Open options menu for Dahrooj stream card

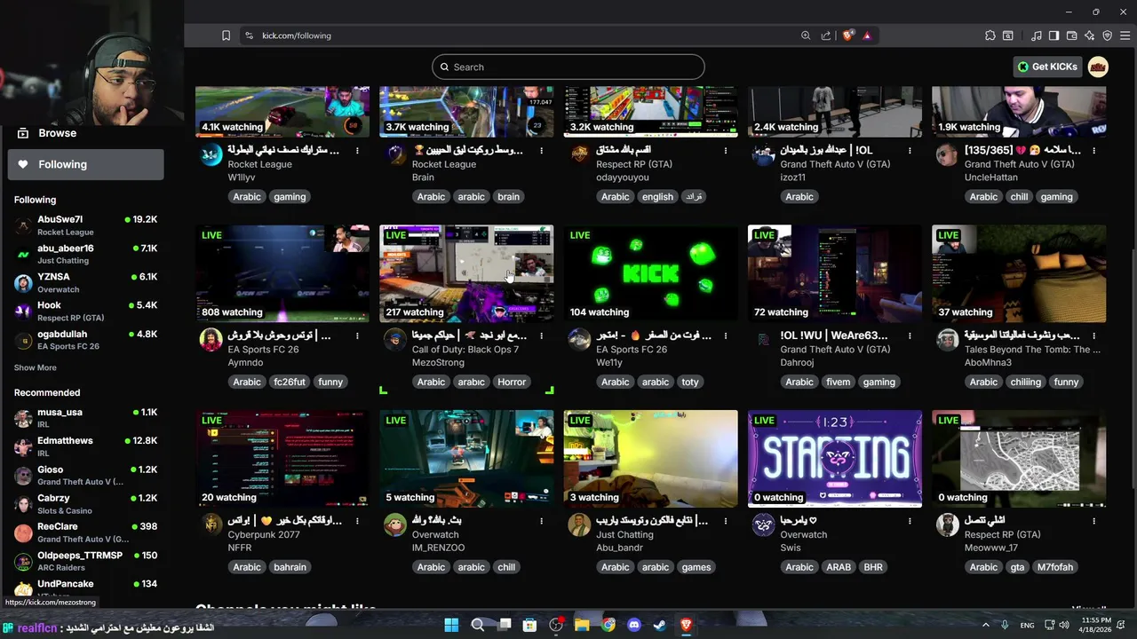click(910, 336)
